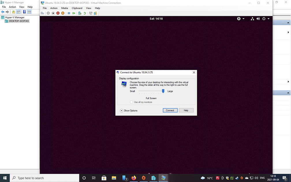
Task: Open File Explorer from the taskbar
Action: [114, 178]
